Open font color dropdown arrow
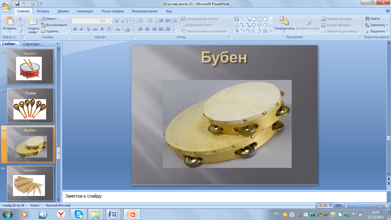This screenshot has width=391, height=220. (133, 29)
